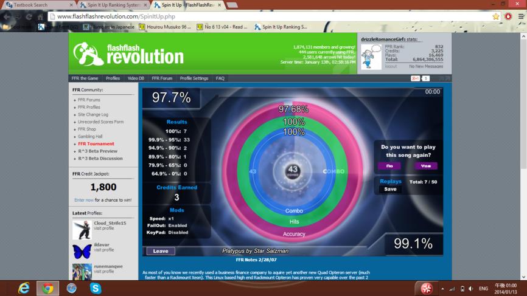Save the replay
The width and height of the screenshot is (527, 296).
[390, 189]
